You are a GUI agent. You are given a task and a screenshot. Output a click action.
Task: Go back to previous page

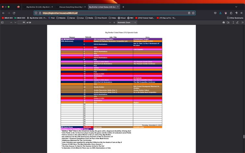click(x=4, y=13)
